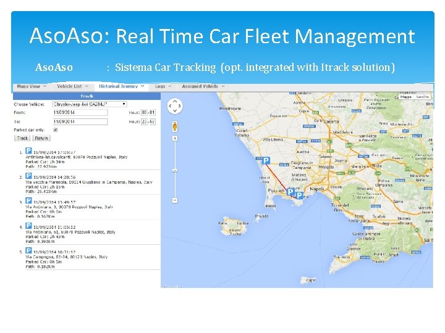Open the Choose Vehicle combo box

pyautogui.click(x=90, y=104)
